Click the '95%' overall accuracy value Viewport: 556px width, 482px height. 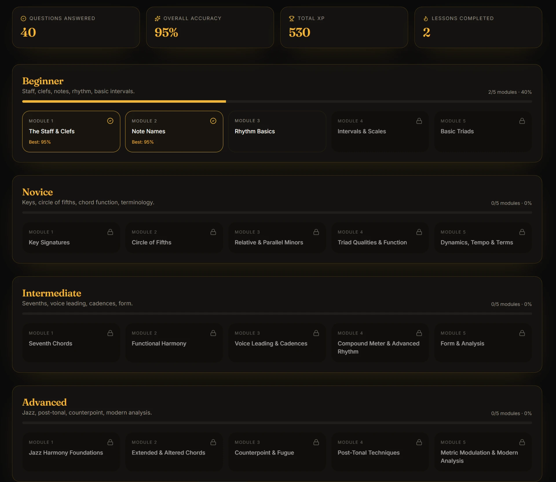tap(166, 32)
